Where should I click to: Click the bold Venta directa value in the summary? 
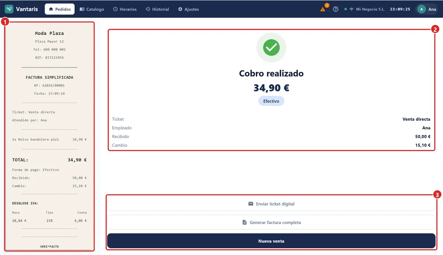[416, 119]
